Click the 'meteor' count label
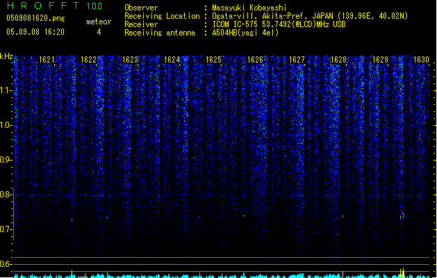437x278 pixels. (99, 22)
